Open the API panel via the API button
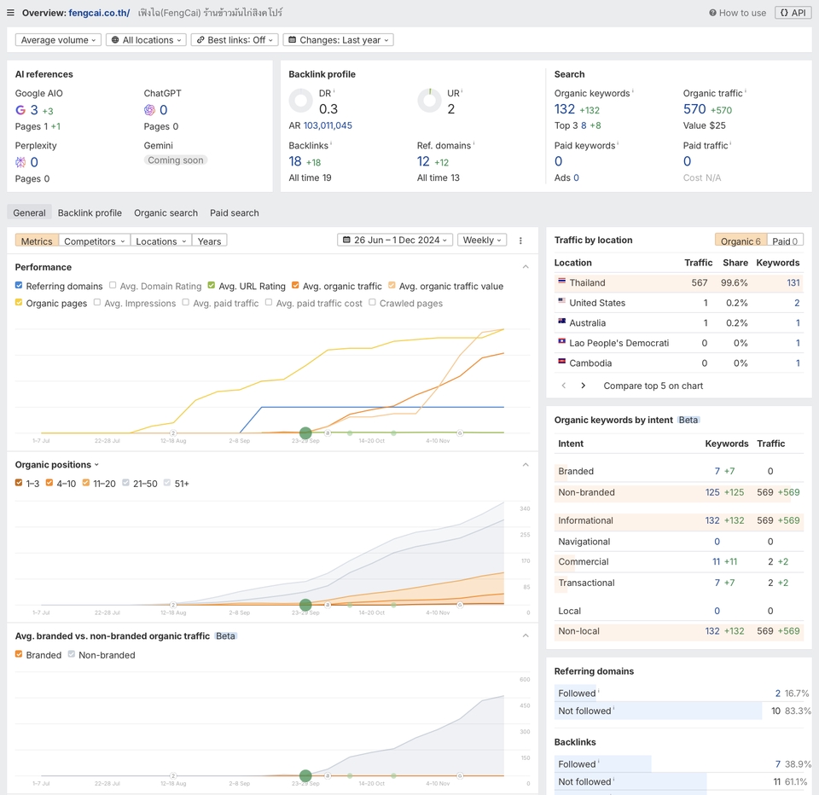Screen dimensions: 819x795 click(793, 12)
